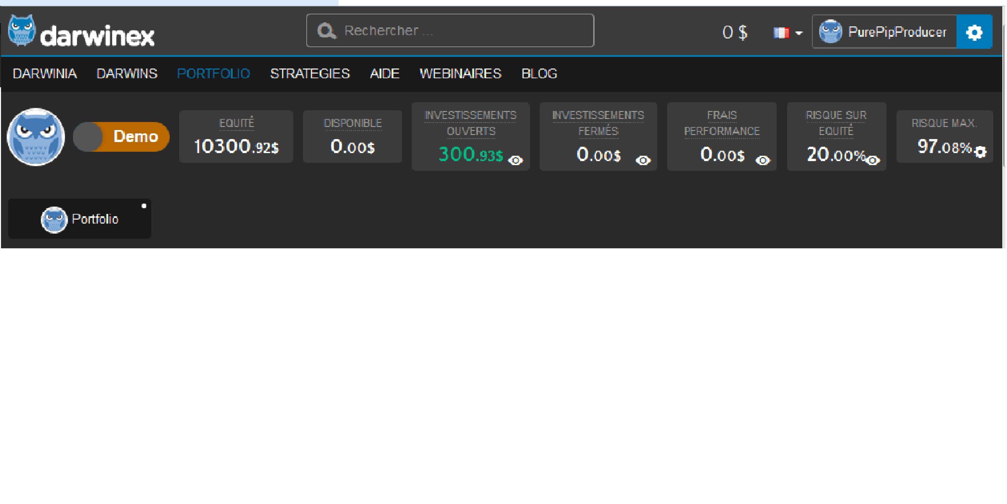Open settings via blue gear button
Viewport: 1007px width, 504px height.
(974, 32)
